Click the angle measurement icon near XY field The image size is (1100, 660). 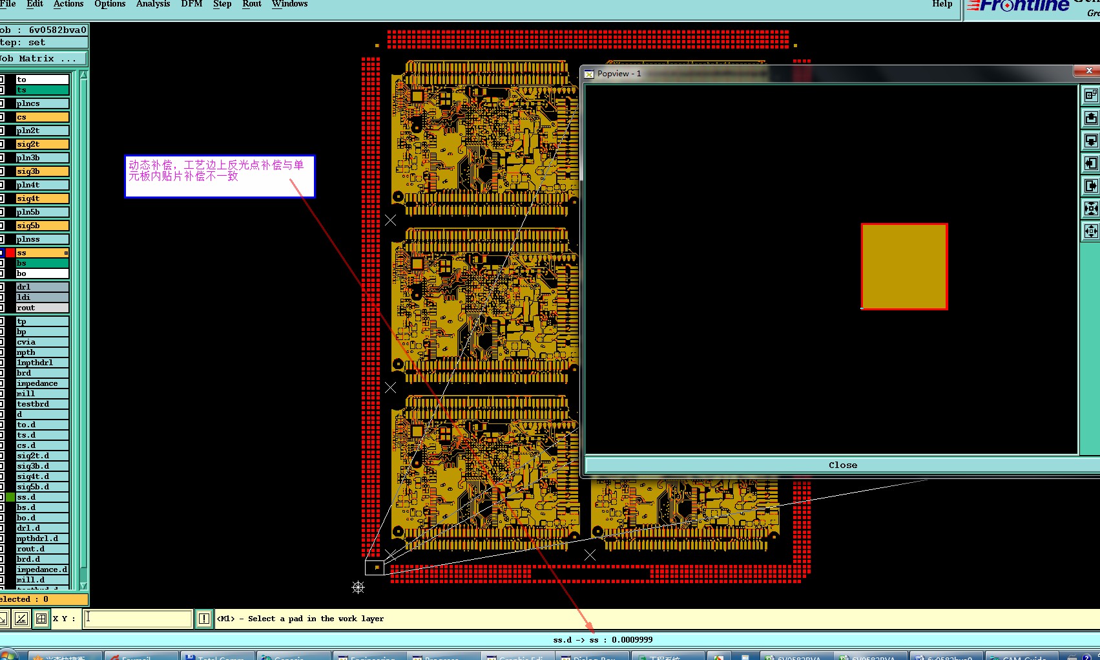[21, 619]
